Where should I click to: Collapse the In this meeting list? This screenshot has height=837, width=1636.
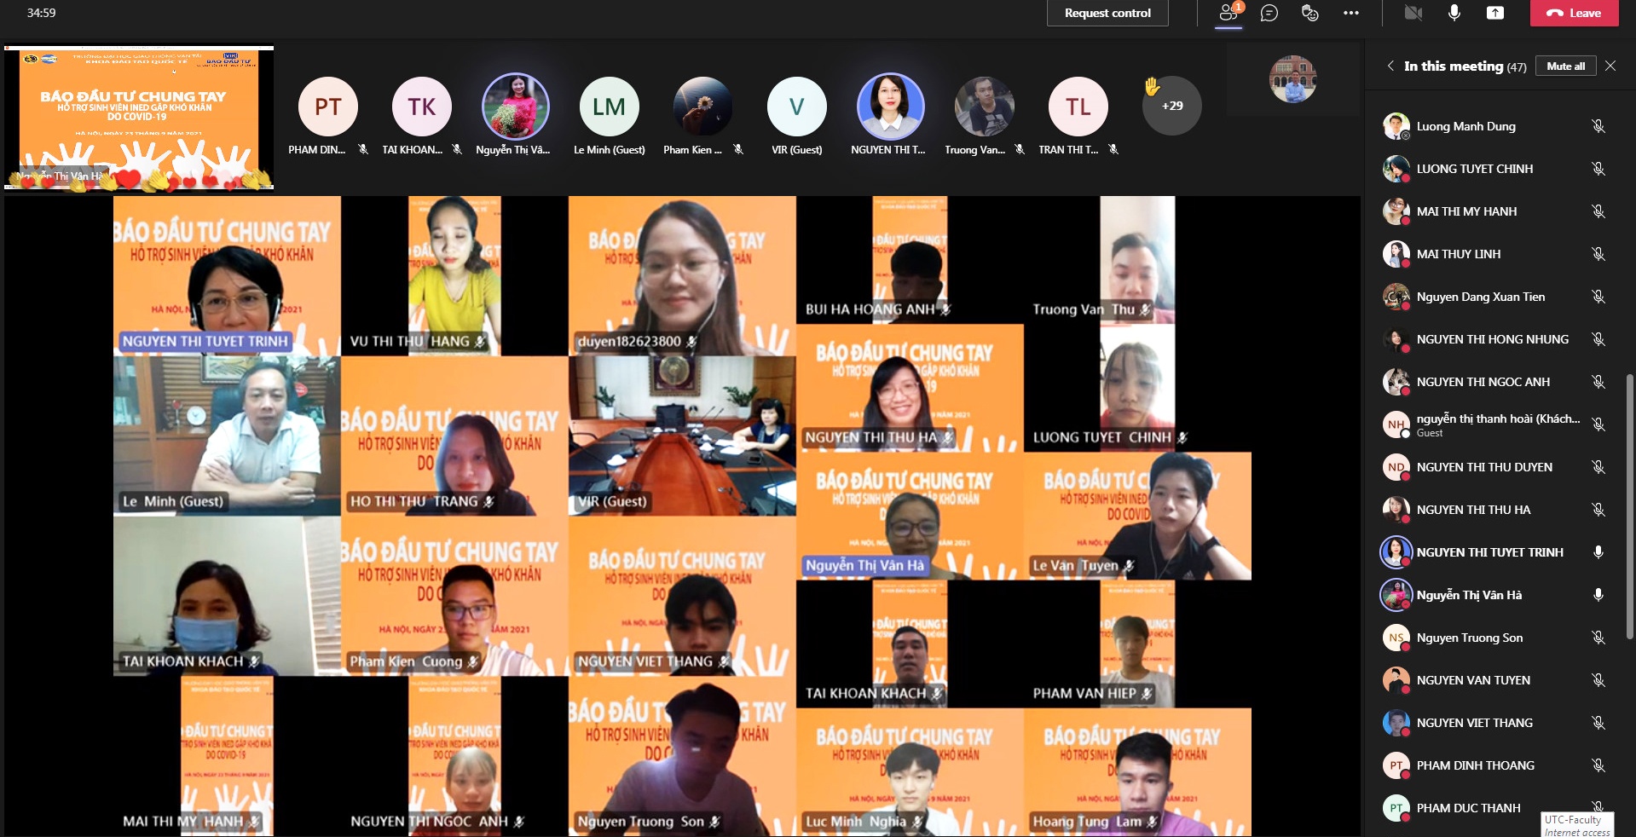[1390, 66]
